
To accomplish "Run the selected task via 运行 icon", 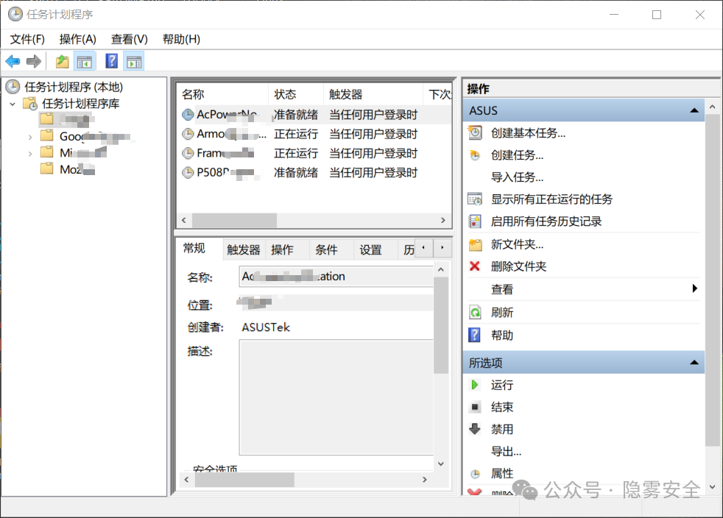I will pyautogui.click(x=474, y=384).
